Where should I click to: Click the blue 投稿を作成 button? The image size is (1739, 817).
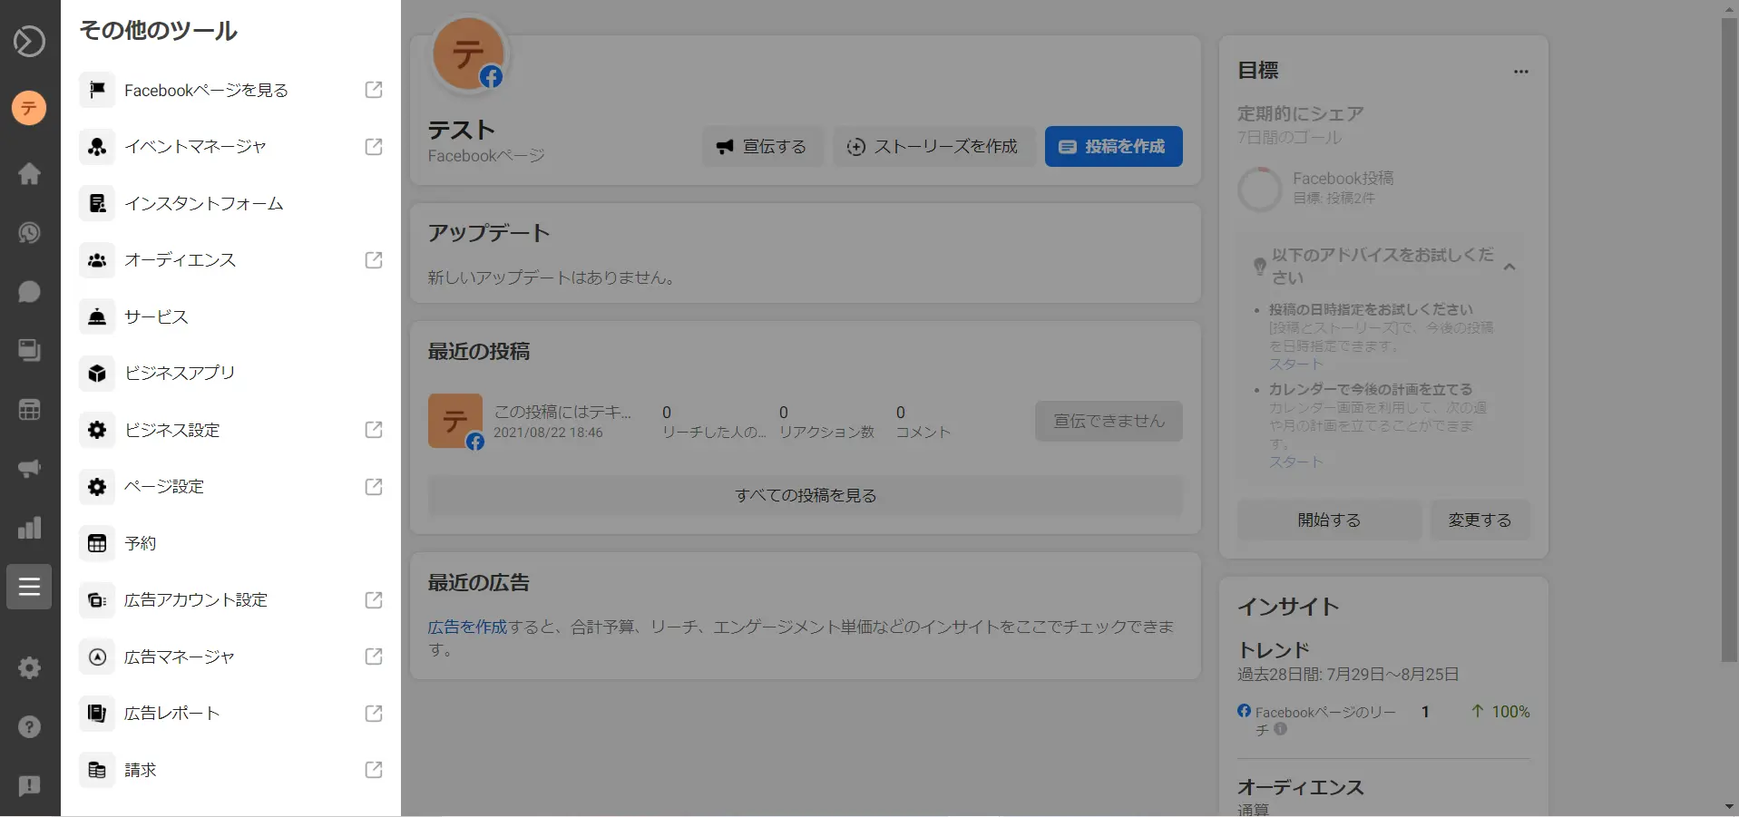pyautogui.click(x=1113, y=146)
